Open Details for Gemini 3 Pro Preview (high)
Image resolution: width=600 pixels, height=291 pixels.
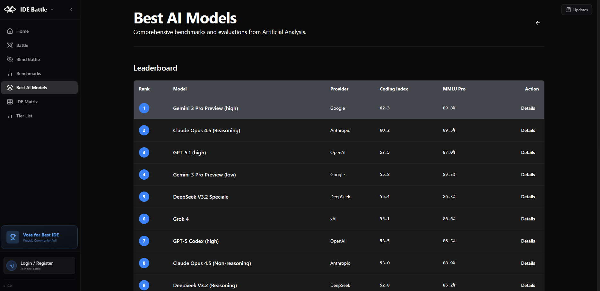528,108
